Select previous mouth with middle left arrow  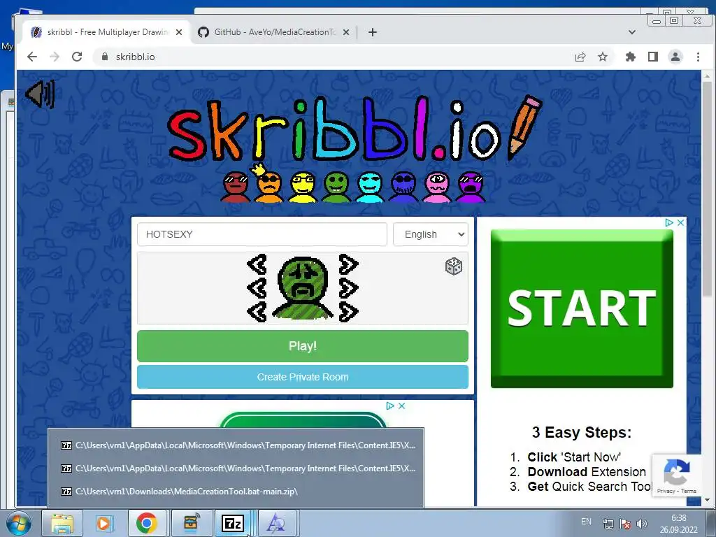click(257, 289)
